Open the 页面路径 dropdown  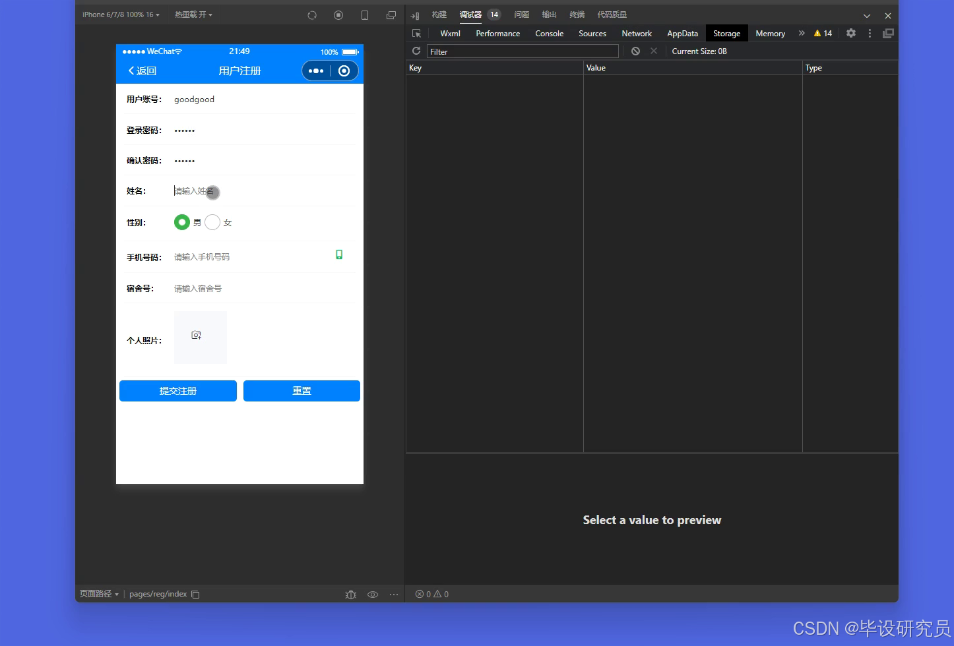(x=99, y=594)
